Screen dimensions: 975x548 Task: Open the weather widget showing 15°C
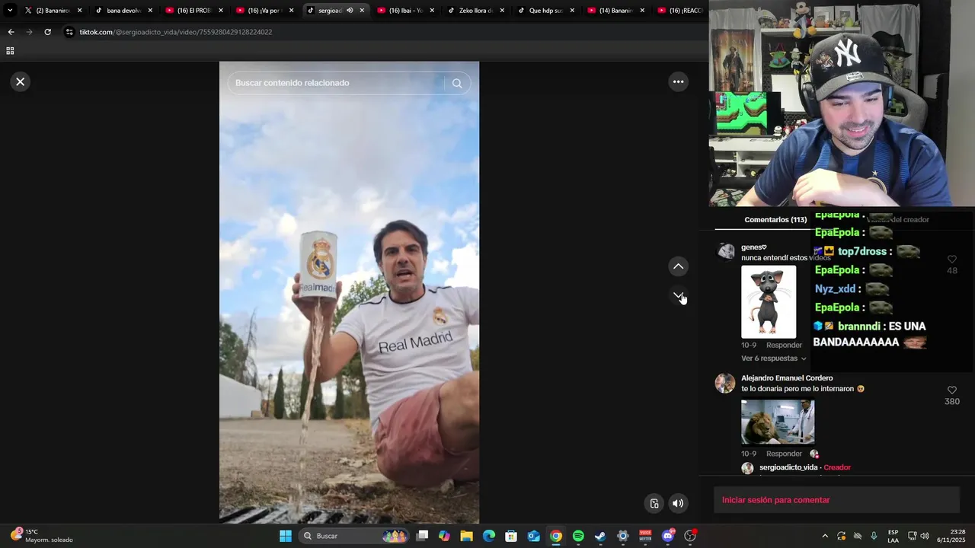43,536
